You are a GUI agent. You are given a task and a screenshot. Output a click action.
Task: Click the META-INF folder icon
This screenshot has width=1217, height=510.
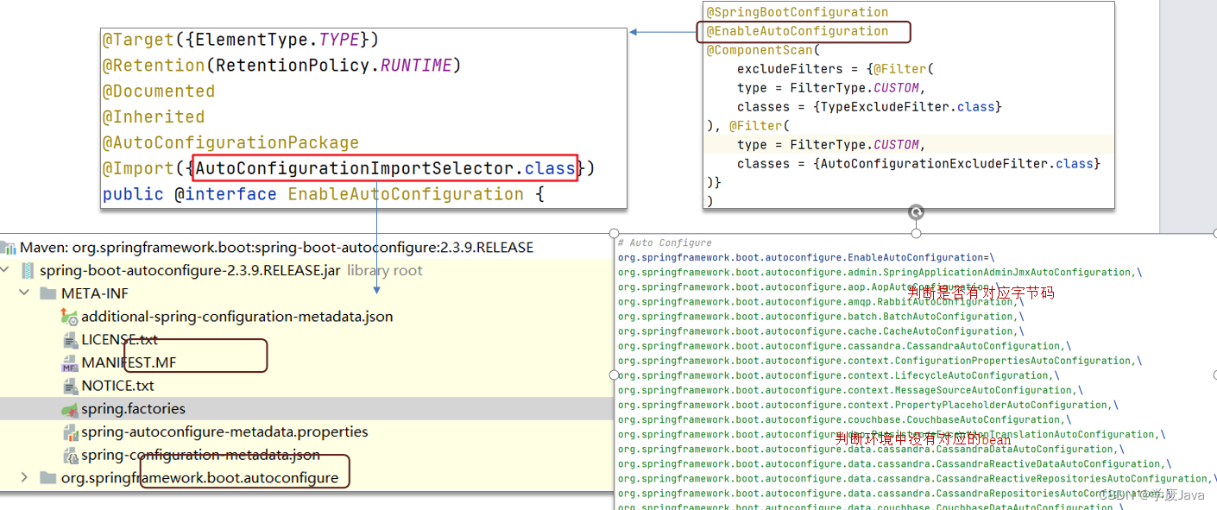click(x=47, y=294)
